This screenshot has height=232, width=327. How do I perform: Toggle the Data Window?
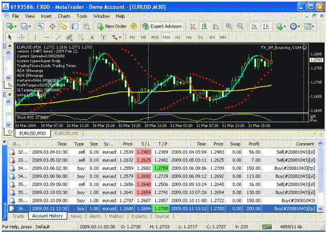click(x=52, y=27)
